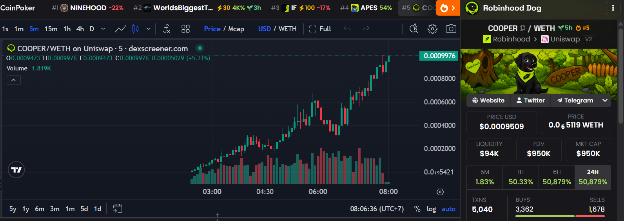624x221 pixels.
Task: Expand the chart style dropdown arrow
Action: (149, 29)
